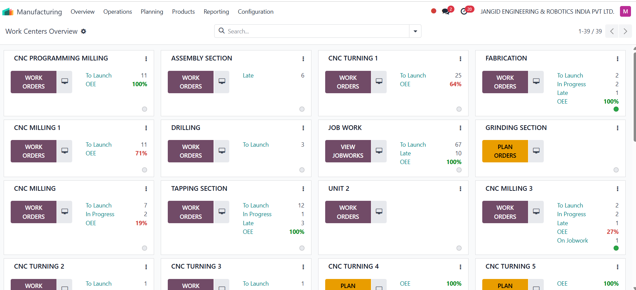This screenshot has width=636, height=290.
Task: Open the activities clock icon
Action: [x=464, y=11]
